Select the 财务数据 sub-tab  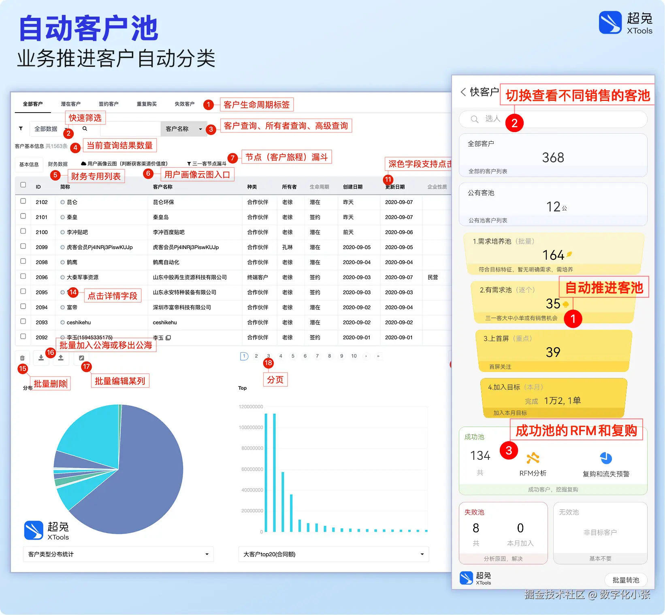click(x=58, y=164)
